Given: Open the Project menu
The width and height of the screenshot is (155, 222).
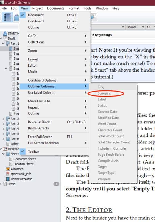Looking at the screenshot, I should click(37, 8).
